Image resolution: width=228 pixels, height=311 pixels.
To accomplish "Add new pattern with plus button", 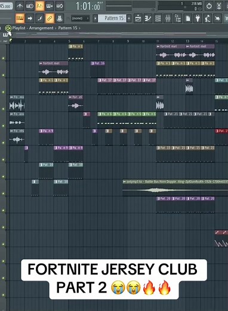I will 129,19.
